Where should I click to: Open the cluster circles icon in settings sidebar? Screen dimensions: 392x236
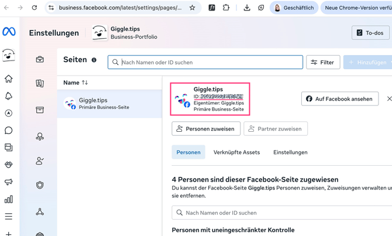point(40,136)
